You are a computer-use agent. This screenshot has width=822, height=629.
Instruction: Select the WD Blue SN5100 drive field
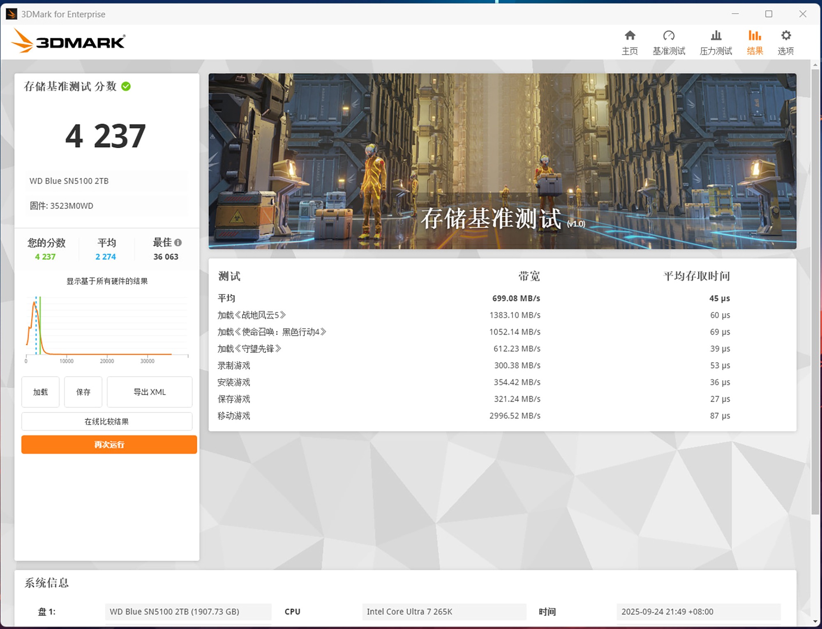pos(188,611)
